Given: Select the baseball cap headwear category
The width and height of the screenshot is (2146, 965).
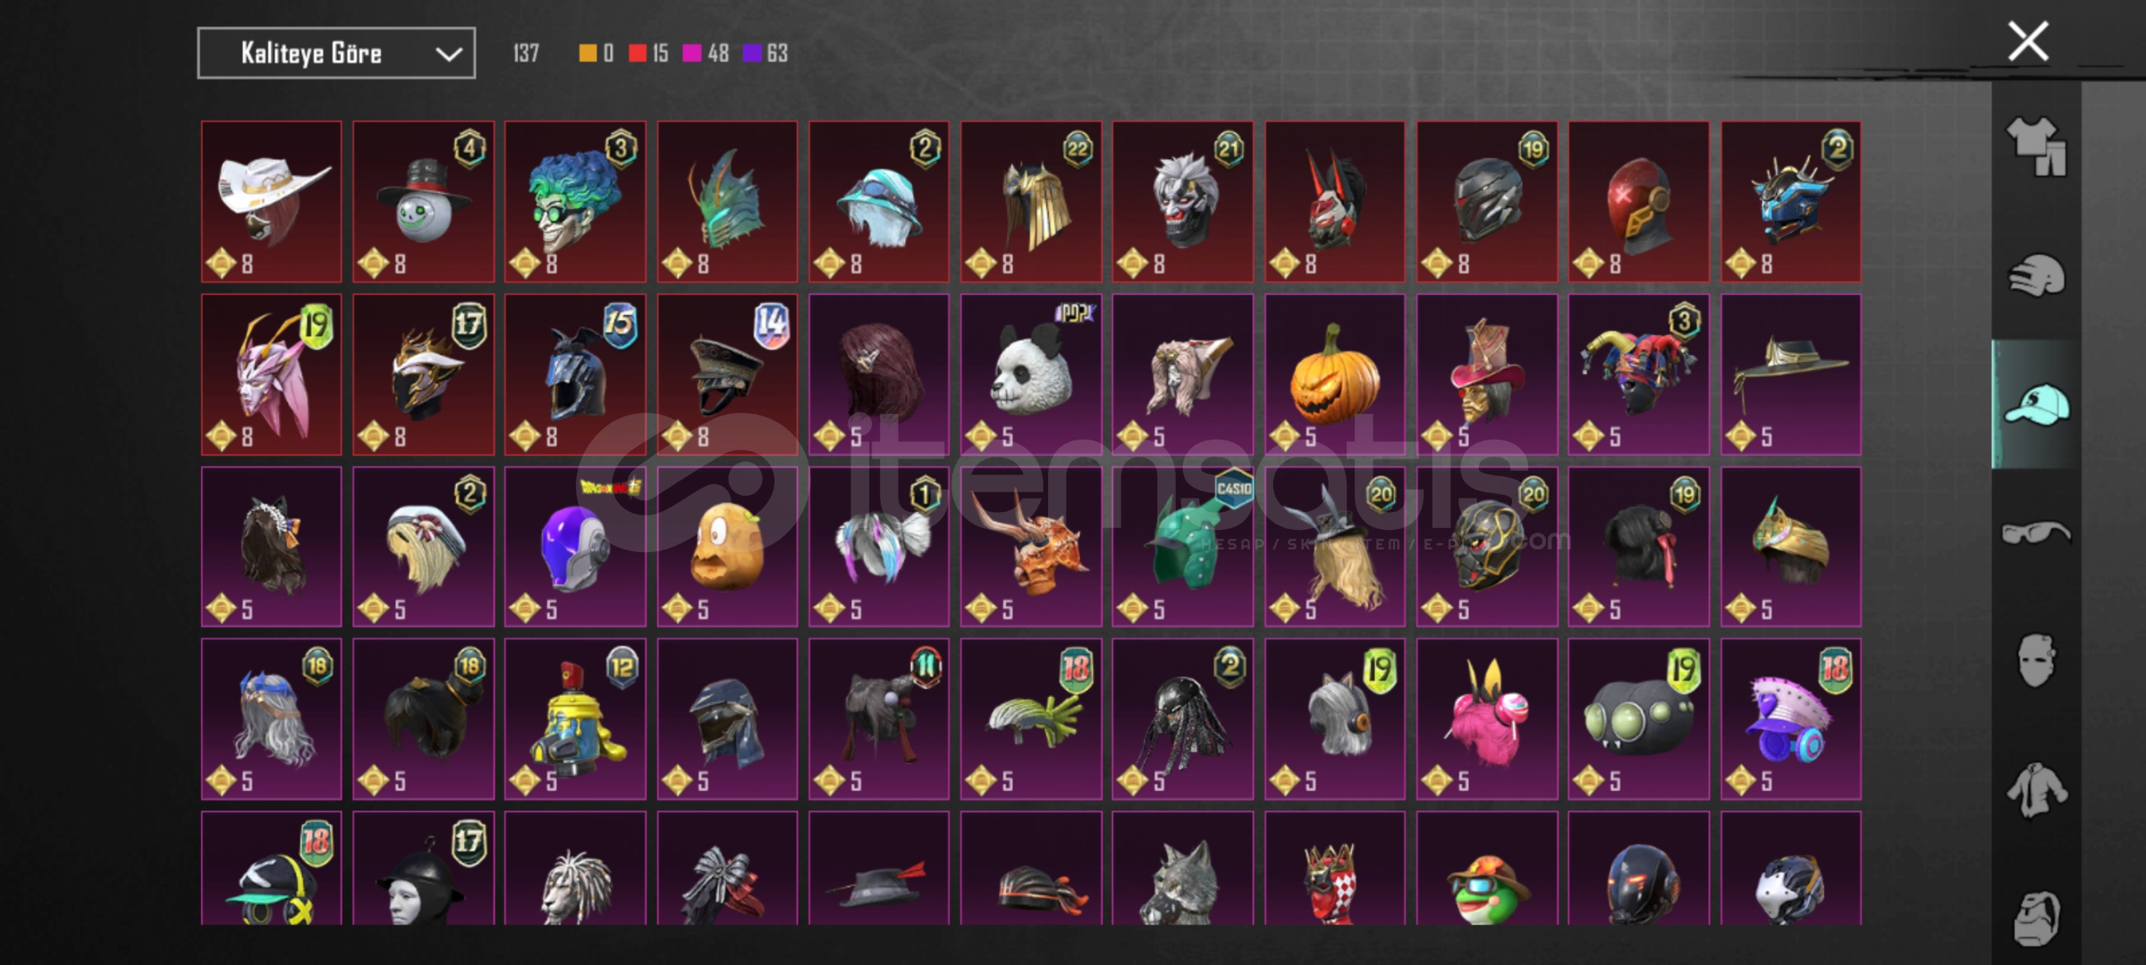Looking at the screenshot, I should [2036, 404].
